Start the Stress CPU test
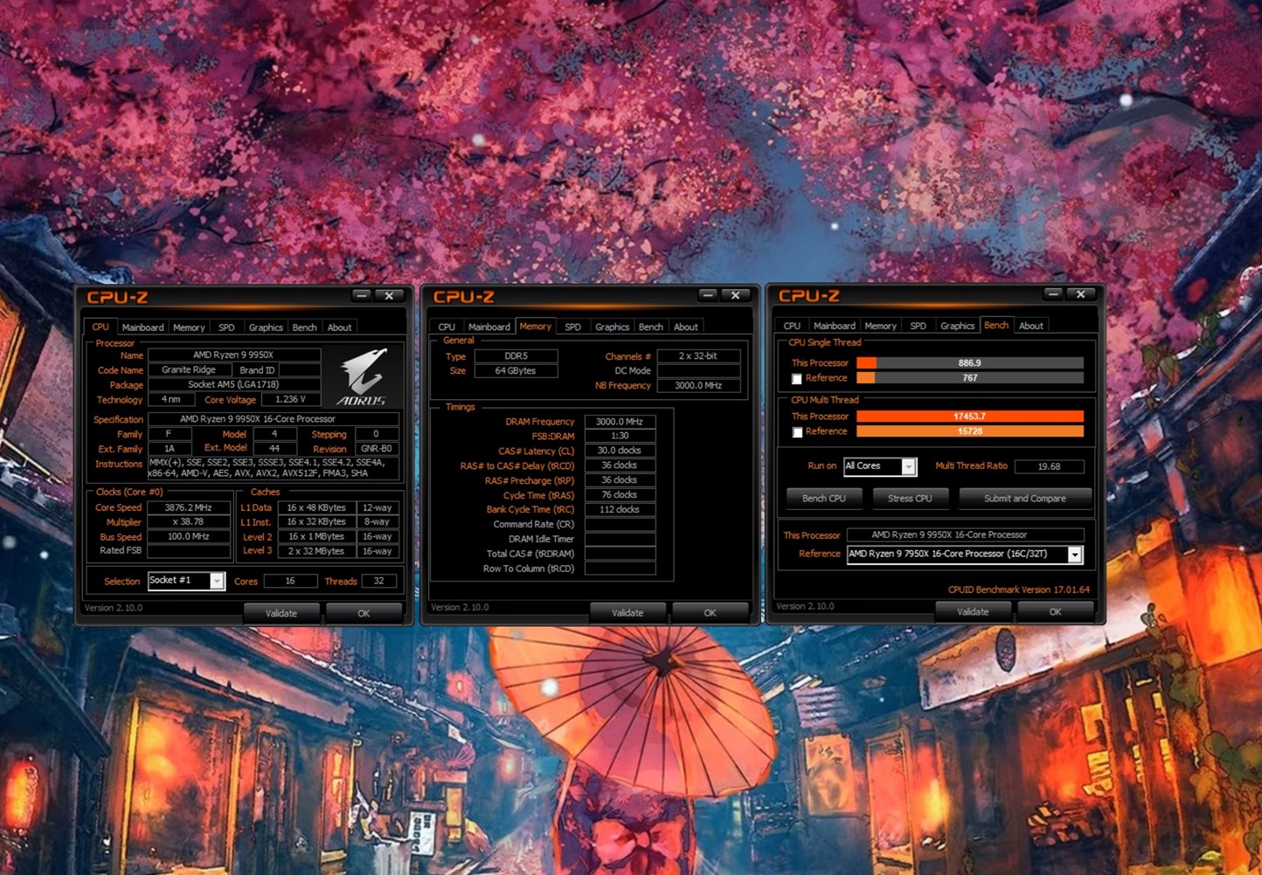Viewport: 1262px width, 875px height. coord(910,499)
